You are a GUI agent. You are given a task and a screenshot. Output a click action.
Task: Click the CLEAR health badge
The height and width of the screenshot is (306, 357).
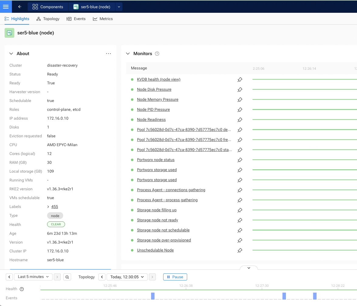click(56, 224)
